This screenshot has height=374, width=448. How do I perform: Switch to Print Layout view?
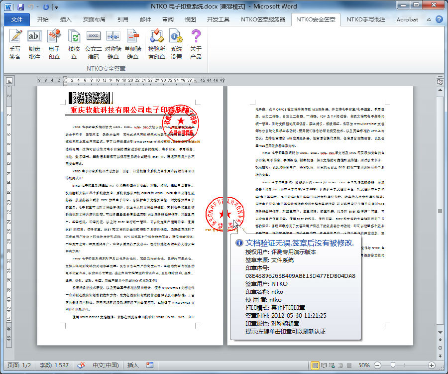(x=315, y=365)
